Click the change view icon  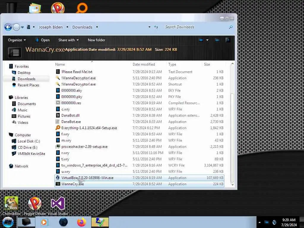tap(201, 40)
